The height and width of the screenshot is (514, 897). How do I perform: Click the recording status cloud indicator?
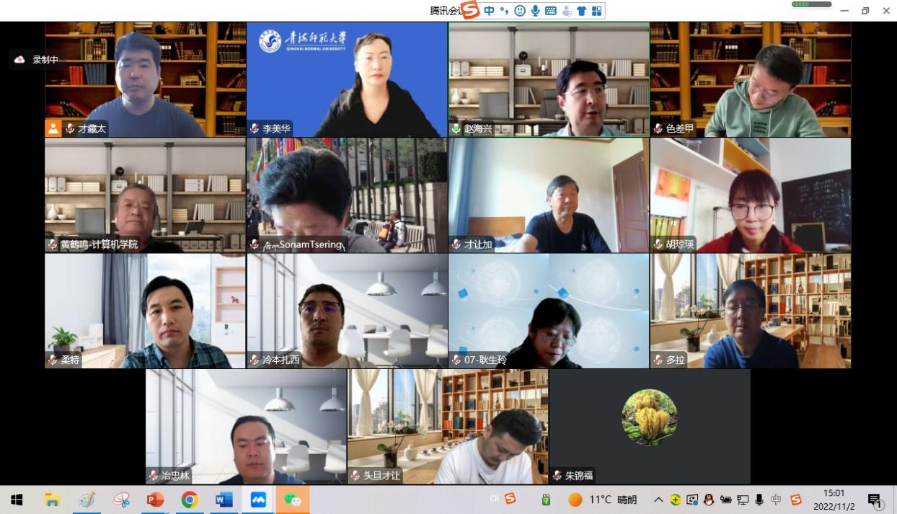coord(19,60)
